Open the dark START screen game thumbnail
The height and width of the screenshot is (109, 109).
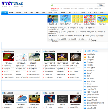[62, 99]
